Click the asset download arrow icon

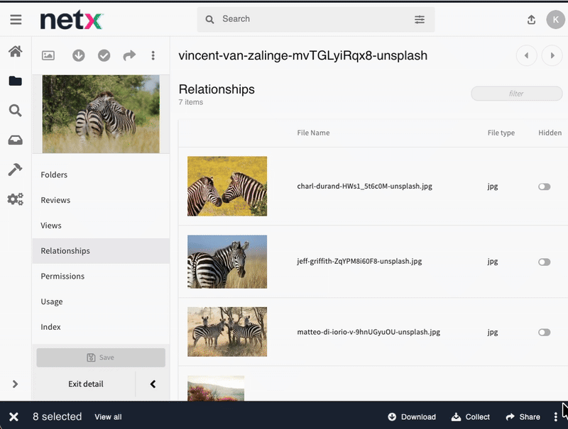pos(79,55)
